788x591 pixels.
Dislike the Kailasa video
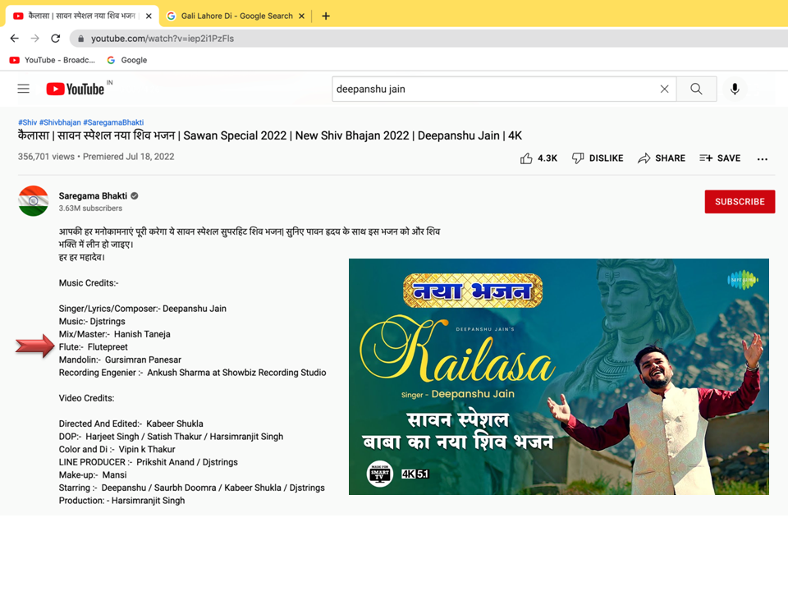[597, 158]
